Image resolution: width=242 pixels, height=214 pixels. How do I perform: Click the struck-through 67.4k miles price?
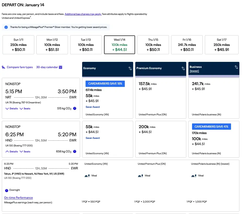(94, 90)
